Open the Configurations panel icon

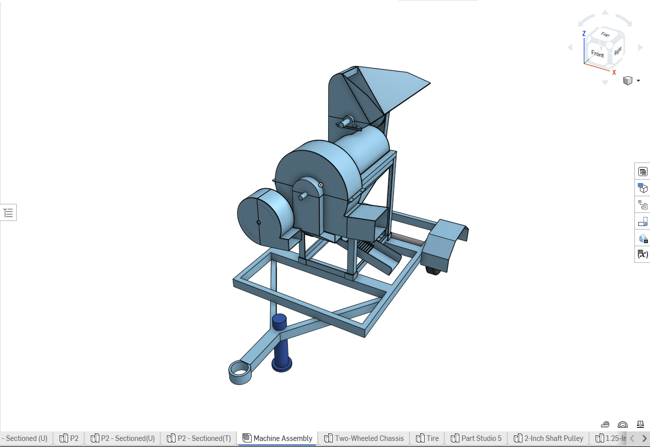coord(642,188)
